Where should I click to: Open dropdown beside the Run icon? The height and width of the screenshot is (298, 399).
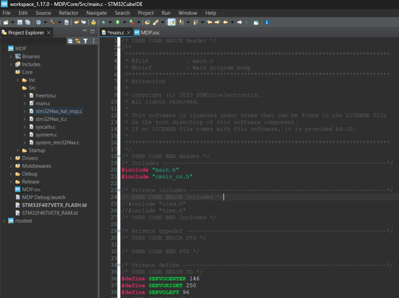click(125, 23)
